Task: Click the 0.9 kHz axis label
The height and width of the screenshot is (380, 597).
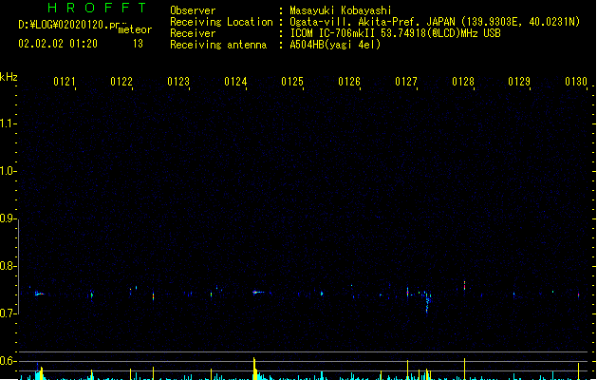Action: coord(8,218)
